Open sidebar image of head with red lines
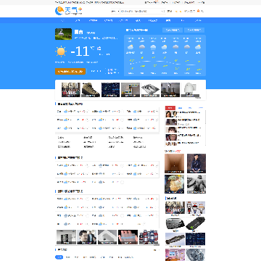 [x=174, y=184]
